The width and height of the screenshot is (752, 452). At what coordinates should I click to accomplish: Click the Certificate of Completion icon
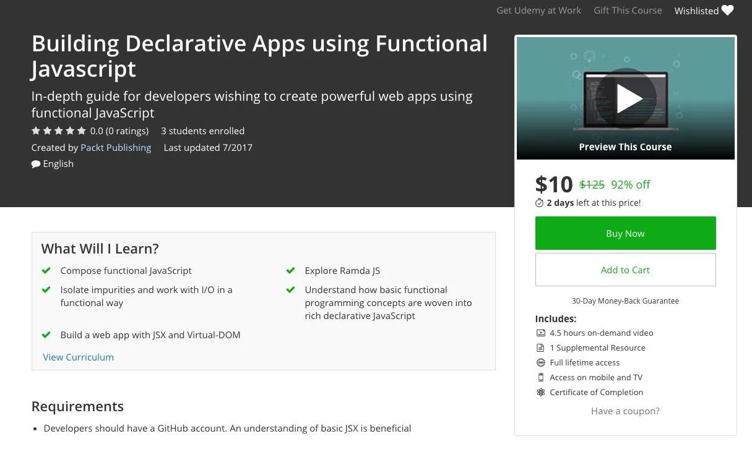[x=540, y=393]
